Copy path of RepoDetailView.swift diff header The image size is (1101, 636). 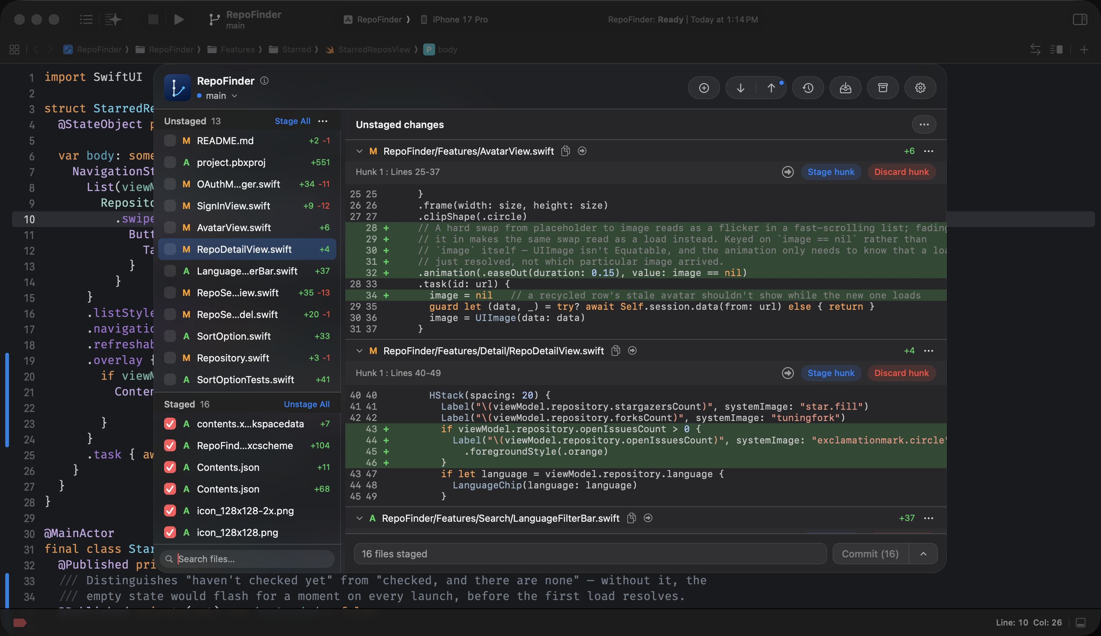click(x=616, y=351)
